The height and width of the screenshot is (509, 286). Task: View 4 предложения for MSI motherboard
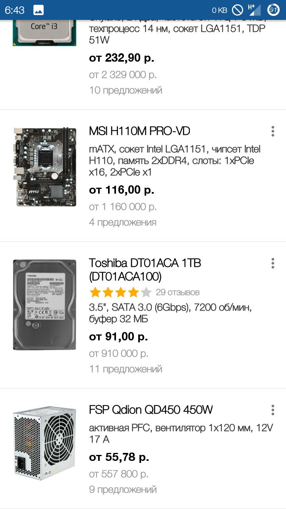123,222
